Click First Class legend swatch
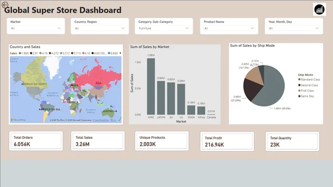The image size is (333, 187). (299, 90)
